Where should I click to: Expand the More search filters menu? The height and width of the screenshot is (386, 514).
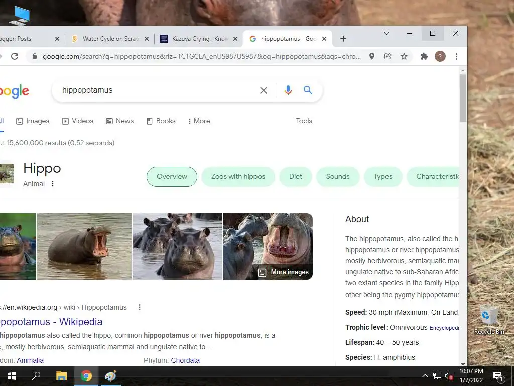[199, 121]
